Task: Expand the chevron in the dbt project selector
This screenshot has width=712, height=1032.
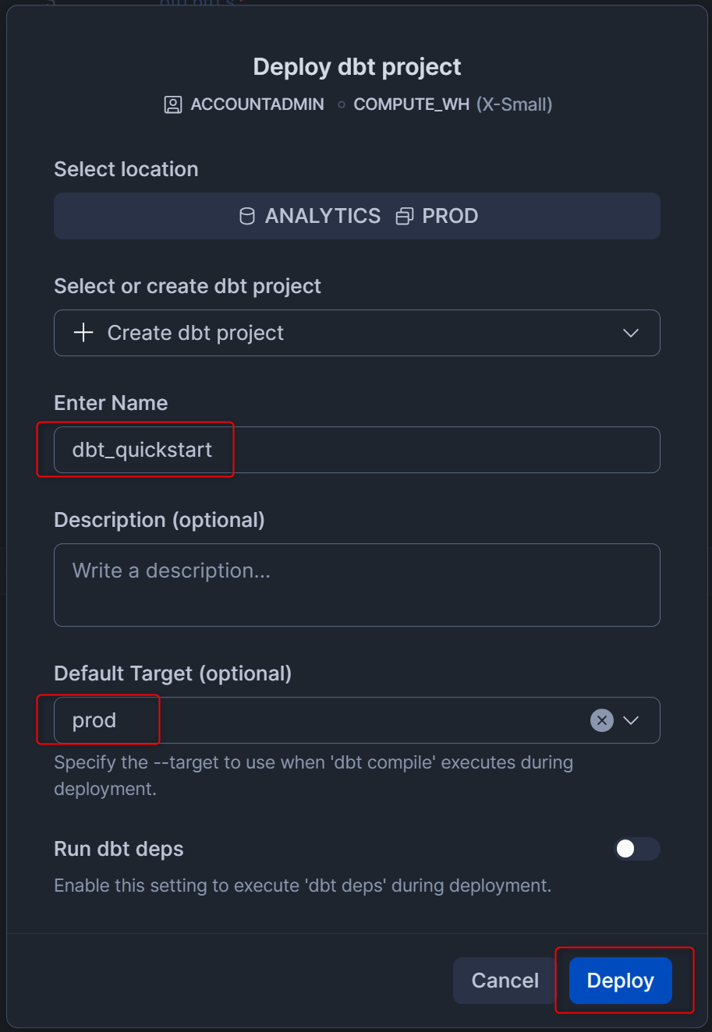Action: 631,333
